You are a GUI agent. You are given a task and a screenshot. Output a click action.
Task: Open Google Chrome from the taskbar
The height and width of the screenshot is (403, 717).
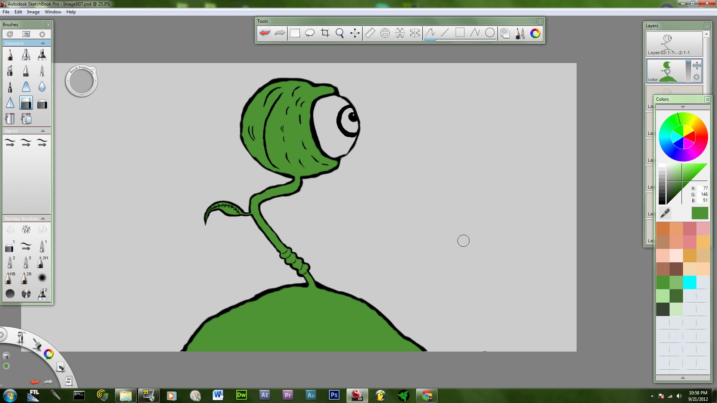point(427,395)
